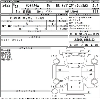The width and height of the screenshot is (100, 100).
Task: Click the アルミ equipment entry
Action: point(90,34)
